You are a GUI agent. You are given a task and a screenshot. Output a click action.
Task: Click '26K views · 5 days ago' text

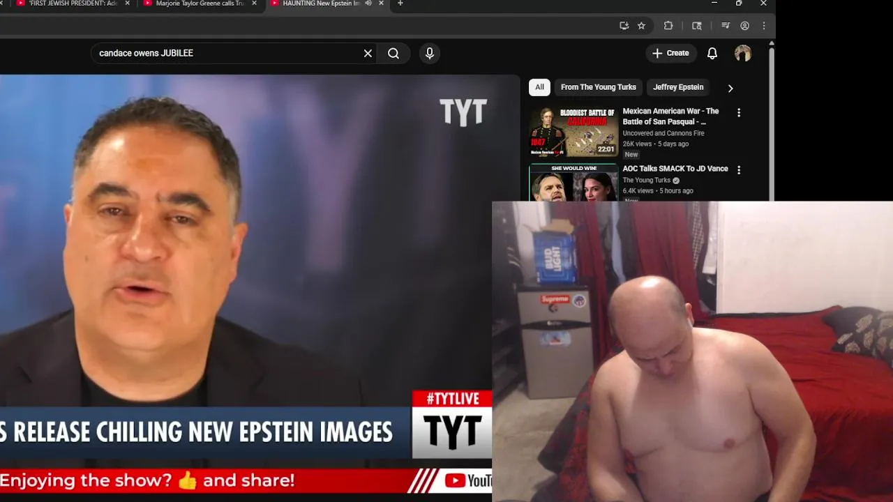(655, 144)
